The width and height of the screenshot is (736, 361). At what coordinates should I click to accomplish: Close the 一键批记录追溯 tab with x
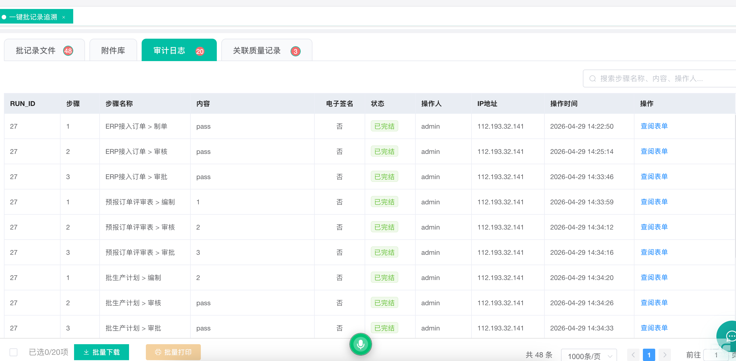point(64,17)
